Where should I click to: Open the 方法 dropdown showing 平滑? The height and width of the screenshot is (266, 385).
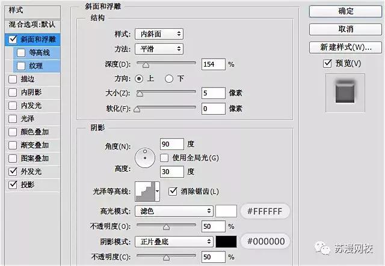pyautogui.click(x=159, y=49)
